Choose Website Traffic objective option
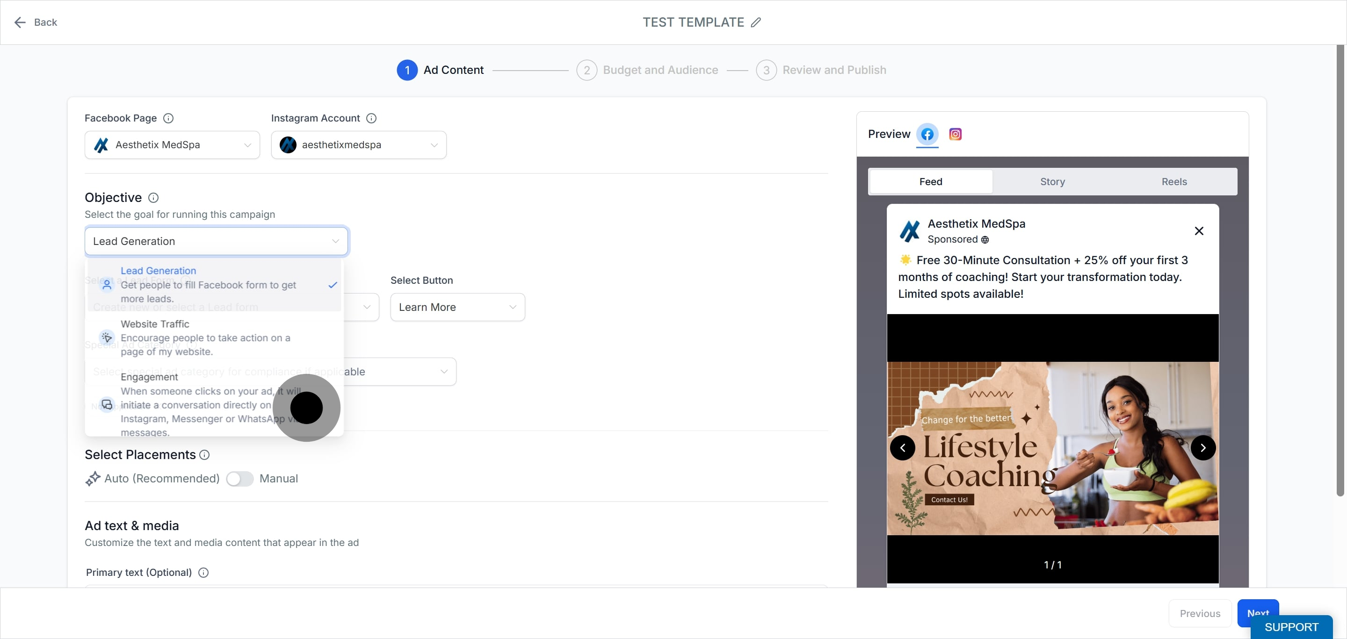Image resolution: width=1347 pixels, height=639 pixels. 214,337
